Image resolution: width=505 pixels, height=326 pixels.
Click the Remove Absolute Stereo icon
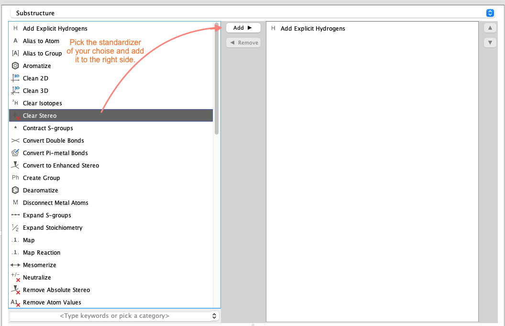click(14, 290)
